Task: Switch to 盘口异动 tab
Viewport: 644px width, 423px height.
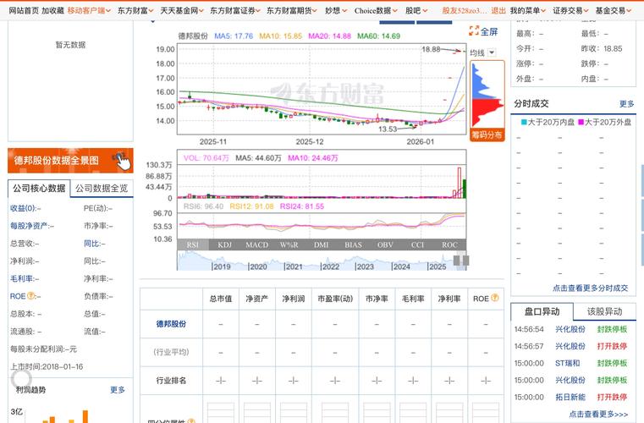Action: tap(542, 311)
